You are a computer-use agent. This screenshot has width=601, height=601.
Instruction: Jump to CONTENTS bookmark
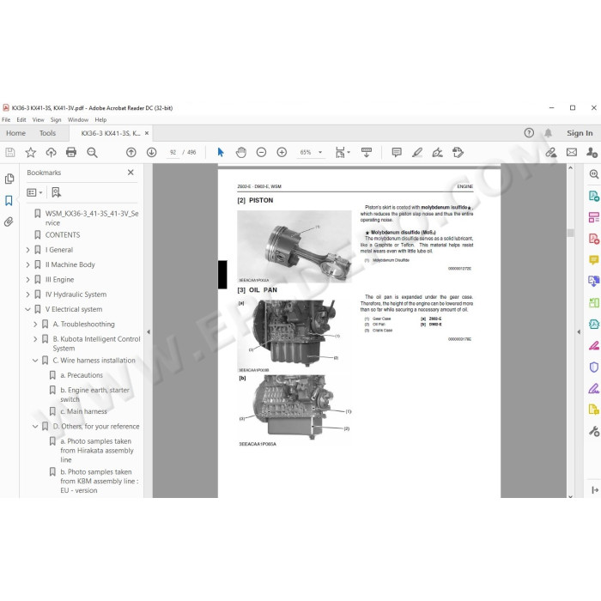coord(63,235)
